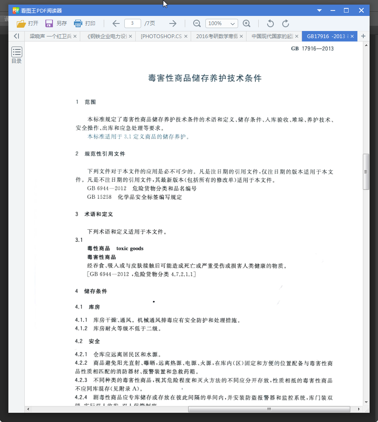Viewport: 378px width, 422px height.
Task: Close the 《钢铁企业电力设 tab
Action: coord(130,36)
